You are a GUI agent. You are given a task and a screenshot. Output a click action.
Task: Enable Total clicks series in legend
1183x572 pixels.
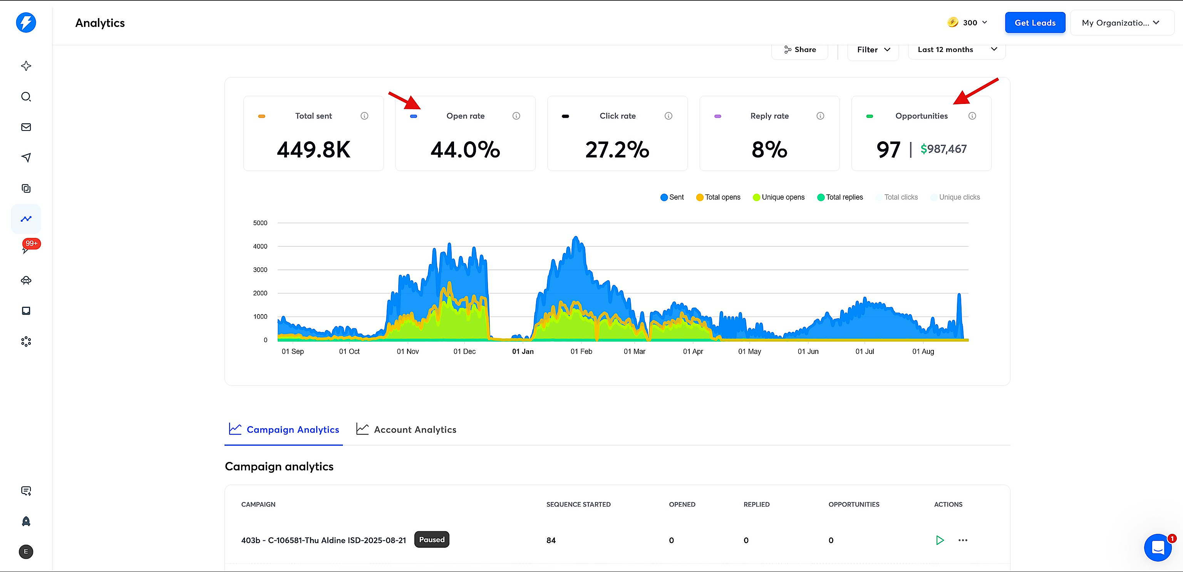pyautogui.click(x=897, y=197)
